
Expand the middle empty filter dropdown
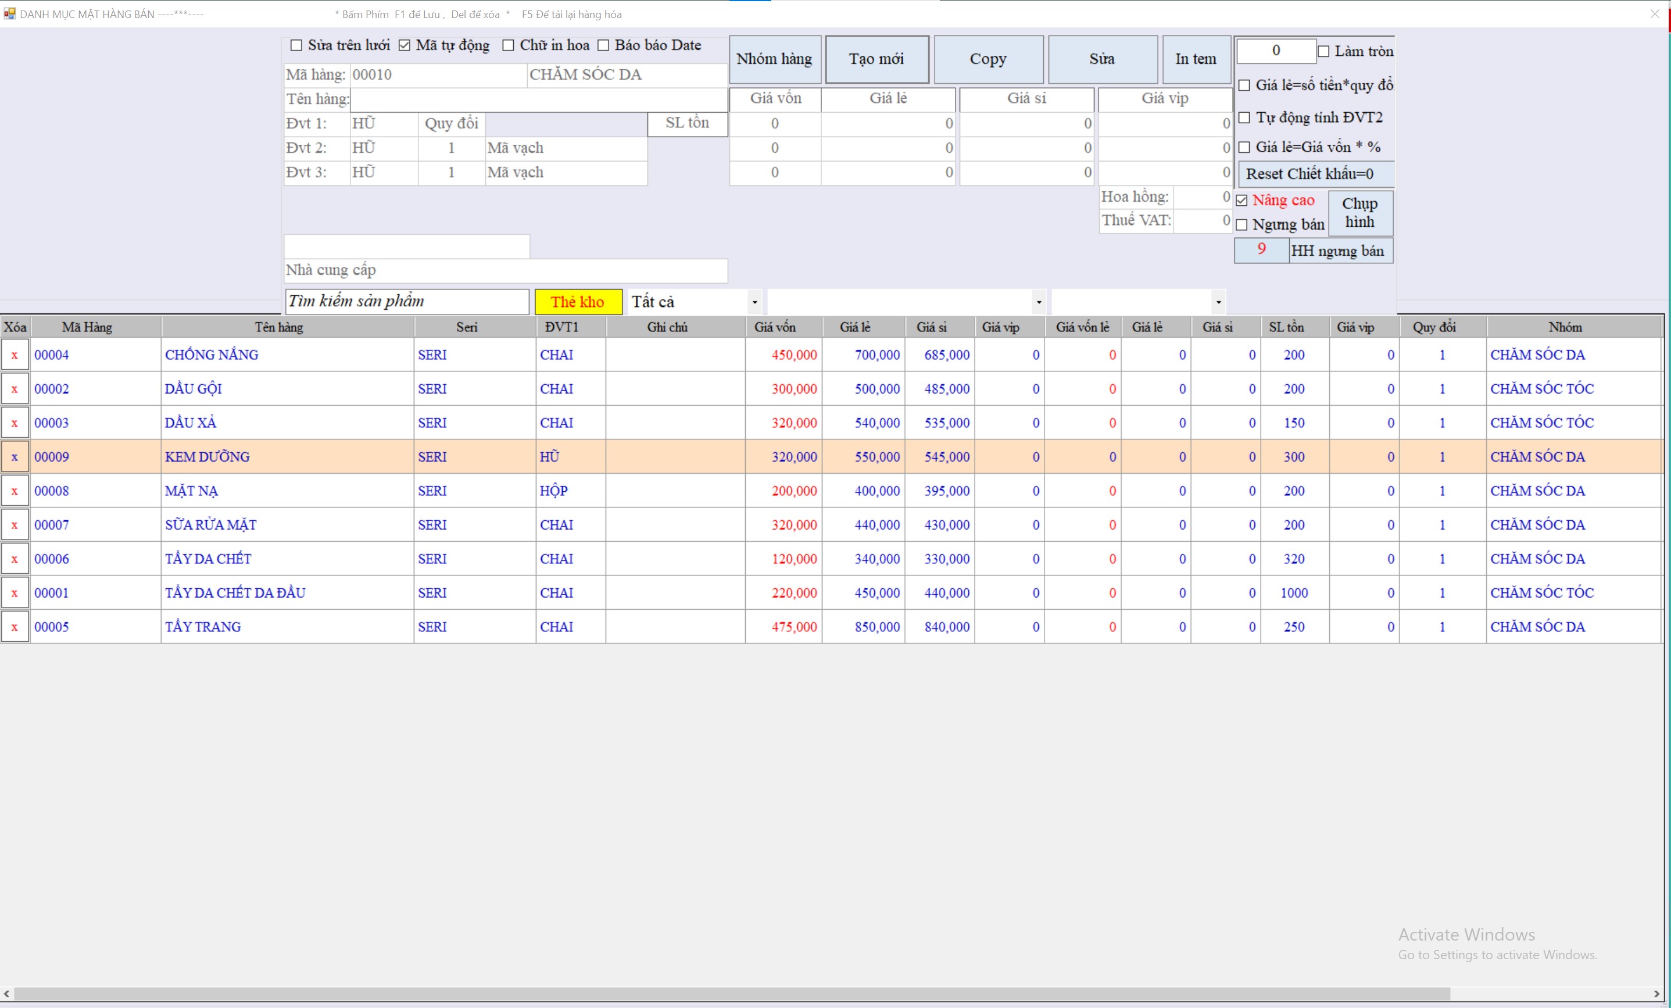(x=1038, y=302)
